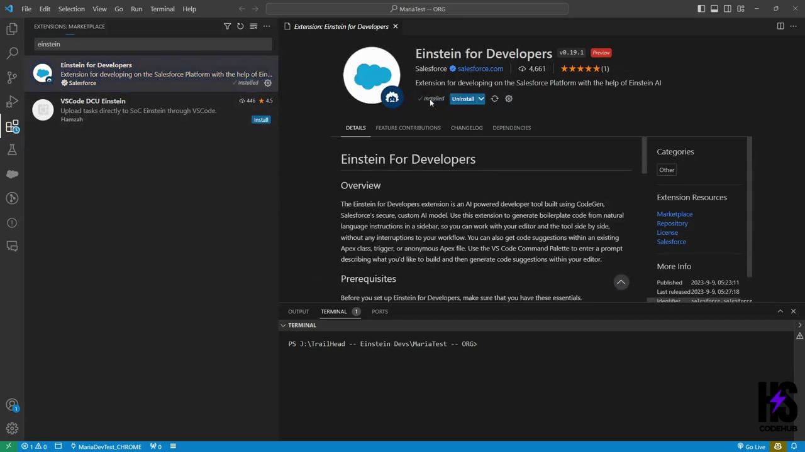805x452 pixels.
Task: Switch to the Dependencies tab
Action: pos(512,127)
